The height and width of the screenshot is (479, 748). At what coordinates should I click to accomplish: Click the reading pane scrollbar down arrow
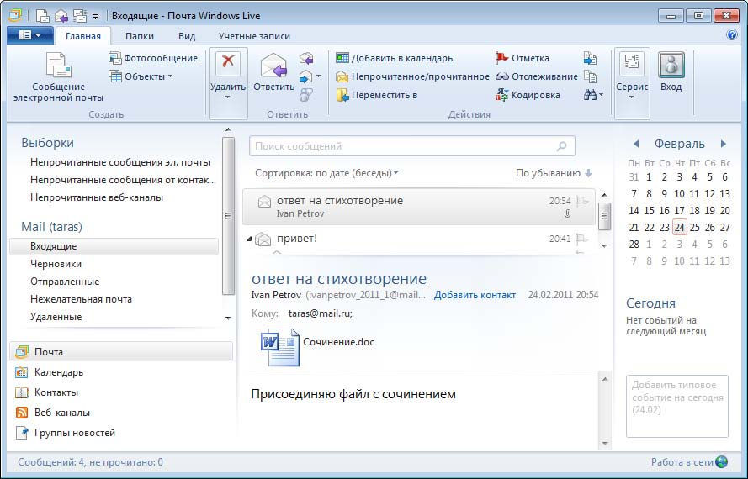pyautogui.click(x=605, y=444)
